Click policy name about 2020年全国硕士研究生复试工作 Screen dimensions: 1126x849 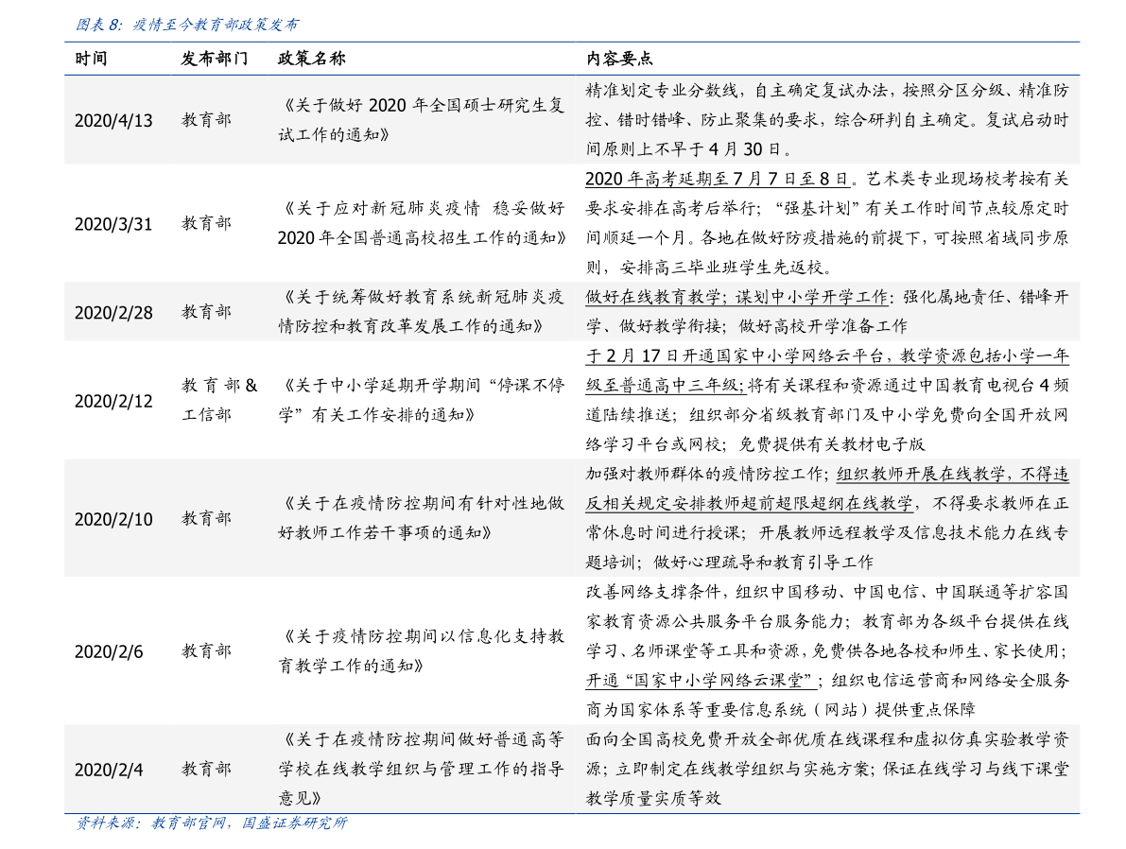point(422,120)
